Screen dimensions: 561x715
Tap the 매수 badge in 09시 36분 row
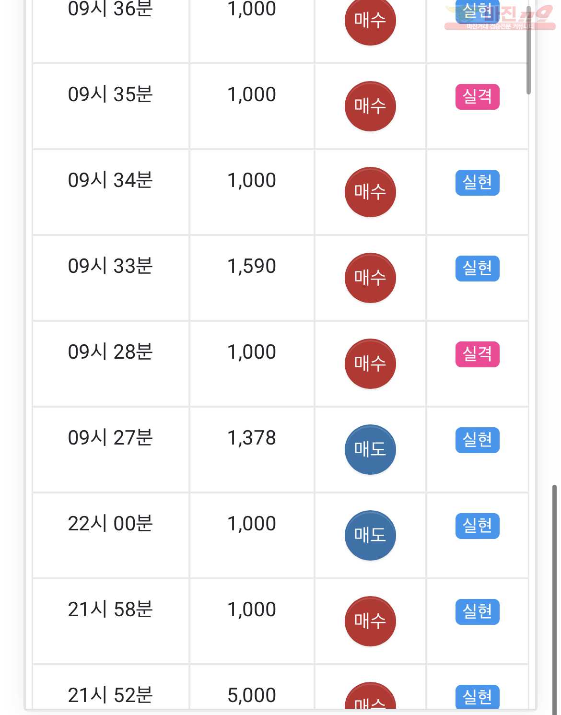(370, 21)
